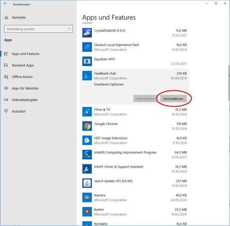Click the HEIF Image Extensions icon
Screen dimensions: 230x226
point(87,140)
